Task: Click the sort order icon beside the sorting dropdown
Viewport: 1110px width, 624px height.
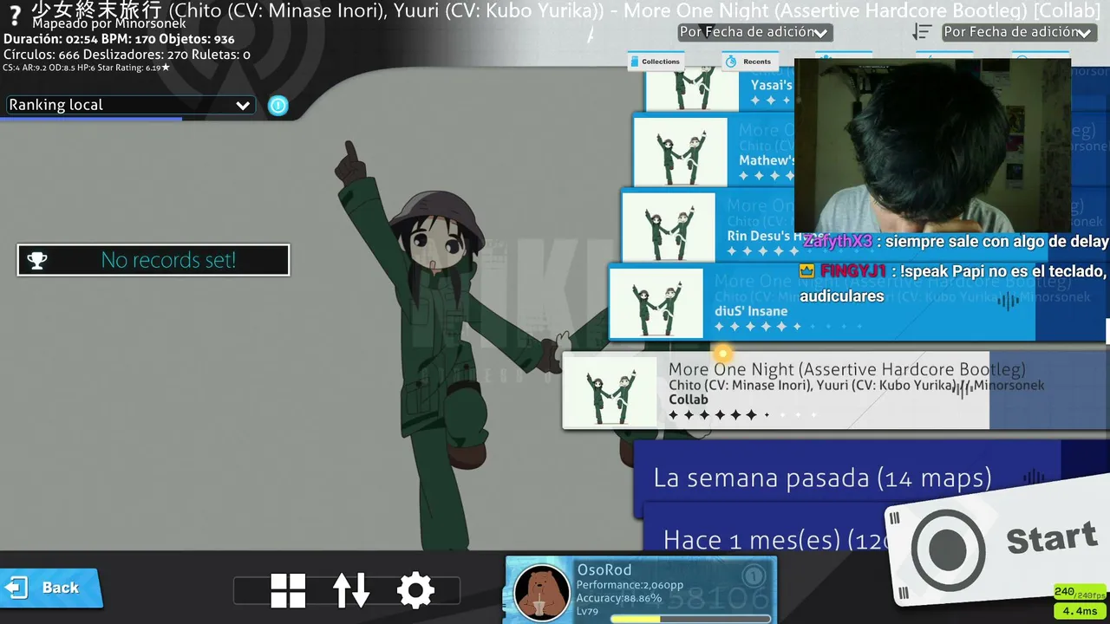Action: click(x=922, y=32)
